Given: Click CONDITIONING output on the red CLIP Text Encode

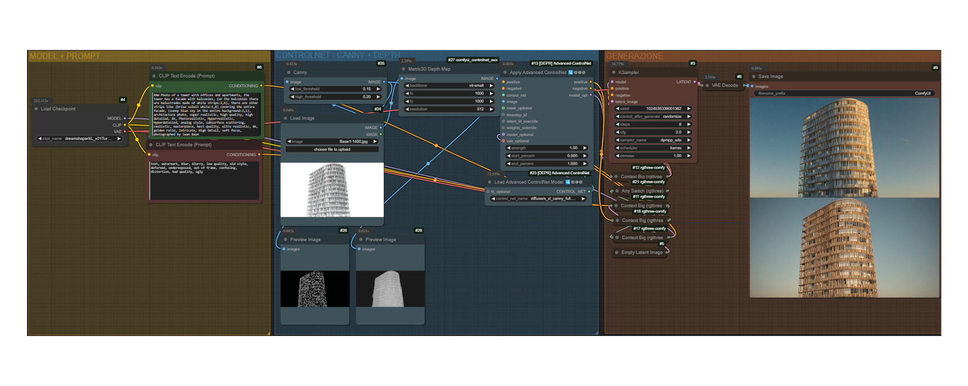Looking at the screenshot, I should [x=259, y=155].
